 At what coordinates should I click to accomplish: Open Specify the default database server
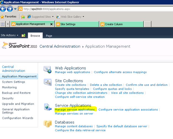pyautogui.click(x=122, y=126)
